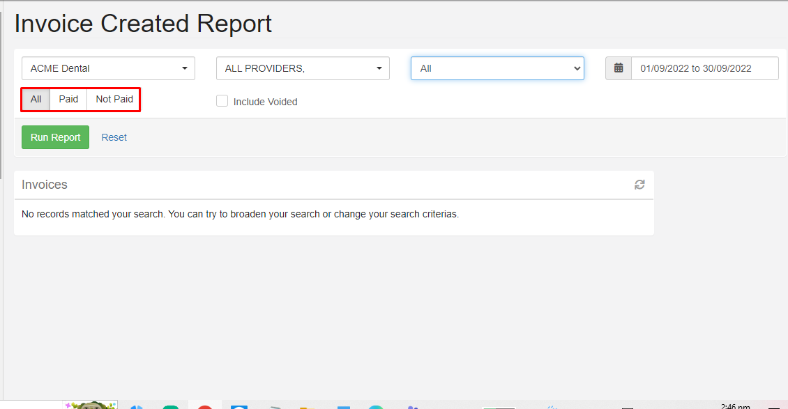This screenshot has height=409, width=788.
Task: Enable the Include Voided checkbox
Action: point(222,101)
